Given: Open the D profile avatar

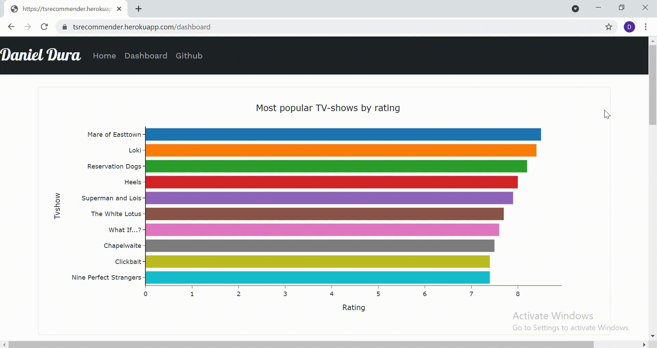Looking at the screenshot, I should point(629,27).
